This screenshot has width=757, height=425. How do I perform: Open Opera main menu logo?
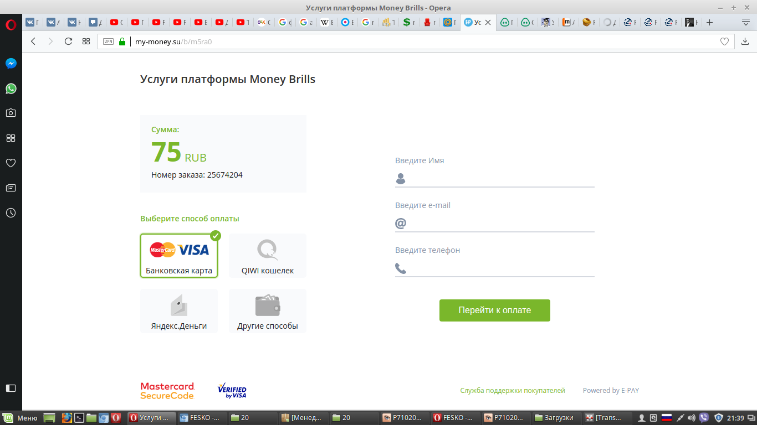11,25
